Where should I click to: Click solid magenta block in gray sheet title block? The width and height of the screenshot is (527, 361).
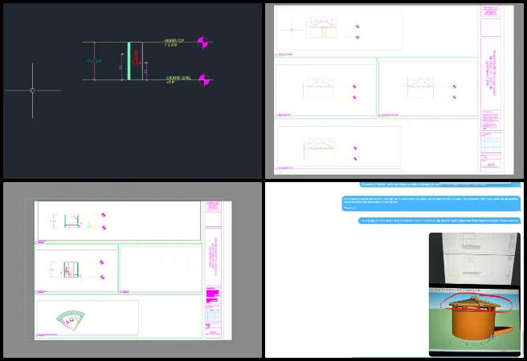pos(212,298)
